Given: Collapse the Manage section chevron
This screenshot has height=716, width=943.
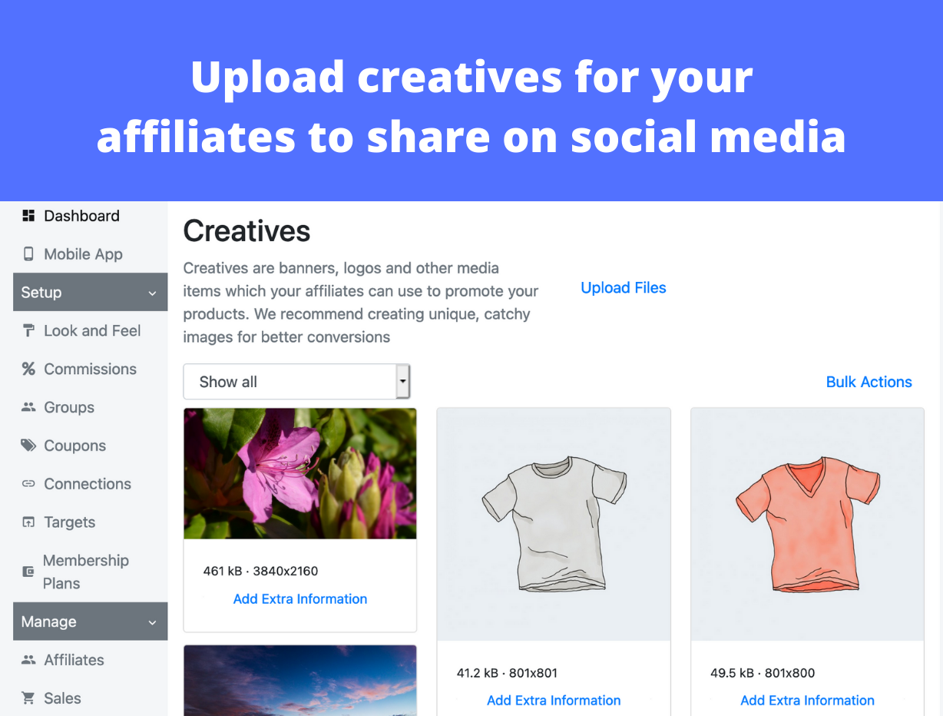Looking at the screenshot, I should [x=152, y=622].
